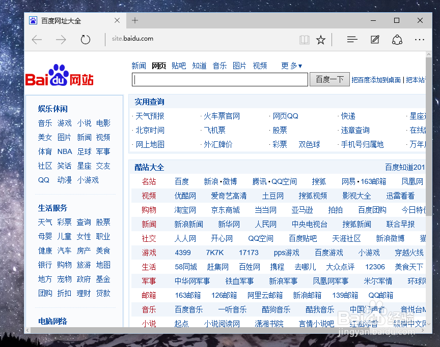Open Reading view book icon
Image resolution: width=440 pixels, height=347 pixels.
tap(304, 40)
